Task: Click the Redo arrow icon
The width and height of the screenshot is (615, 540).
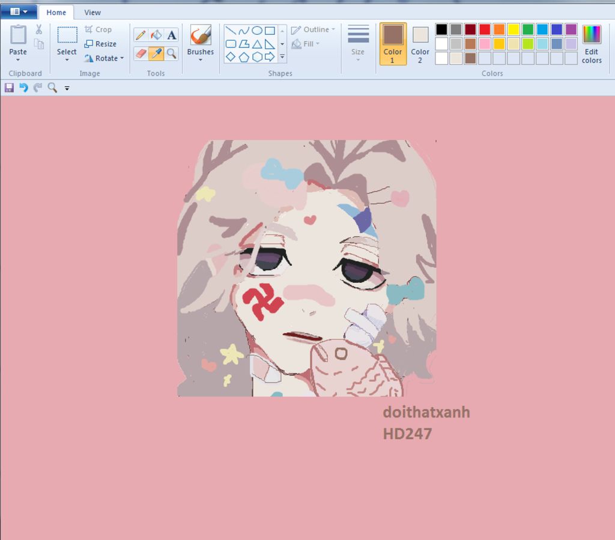Action: coord(38,88)
